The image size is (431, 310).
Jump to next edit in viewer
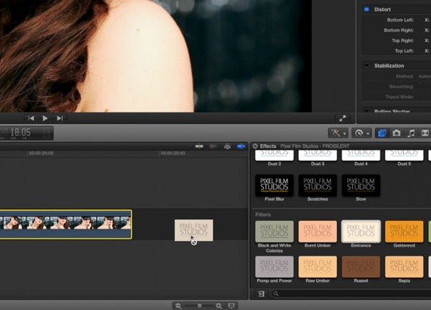(x=60, y=119)
